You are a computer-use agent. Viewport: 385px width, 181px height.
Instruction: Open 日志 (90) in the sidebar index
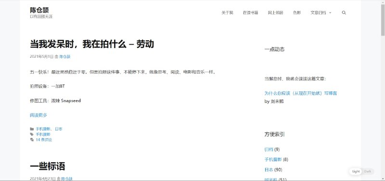pos(269,169)
